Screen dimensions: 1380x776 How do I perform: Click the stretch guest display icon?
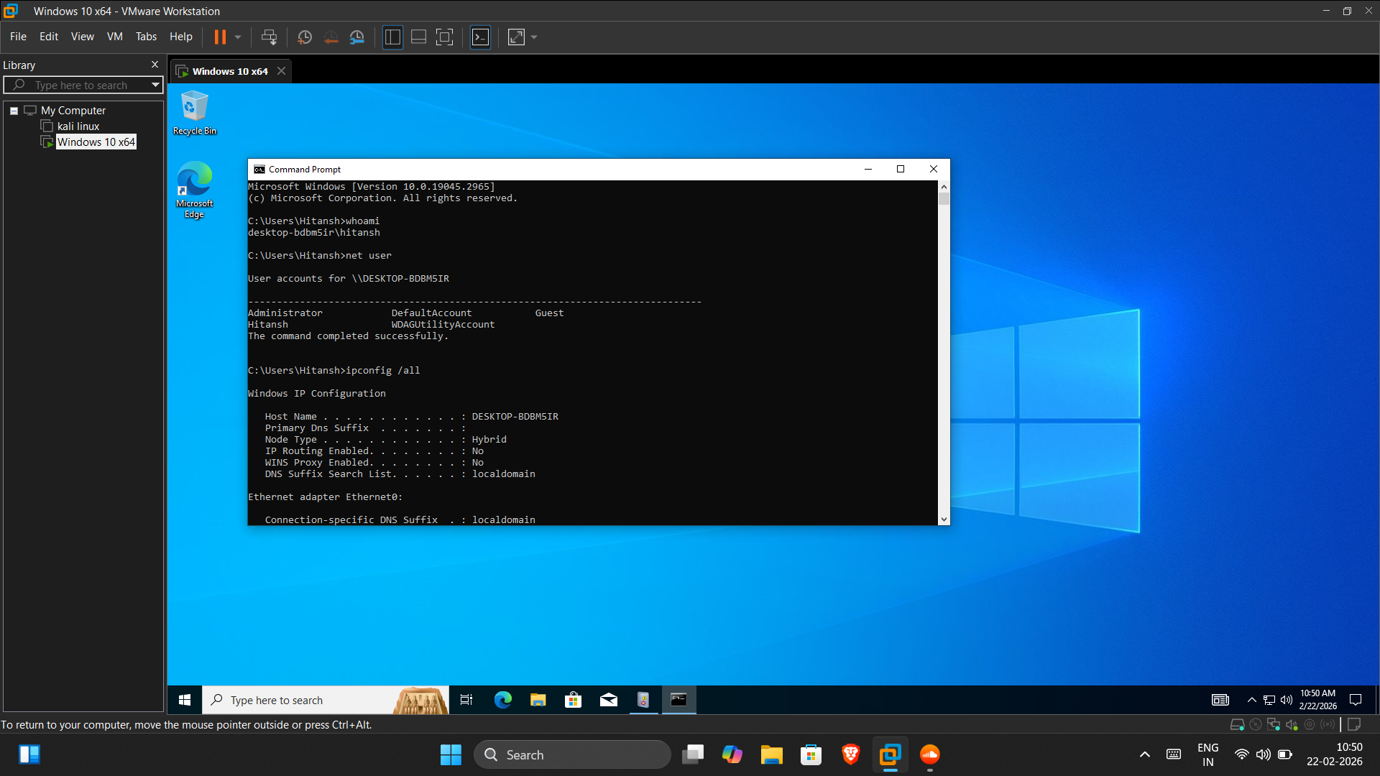pos(516,37)
